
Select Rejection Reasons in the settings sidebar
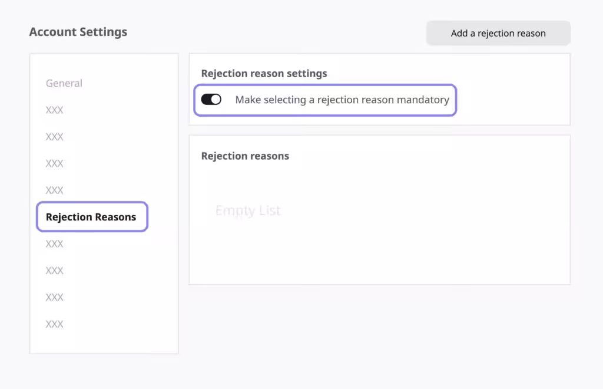coord(91,217)
